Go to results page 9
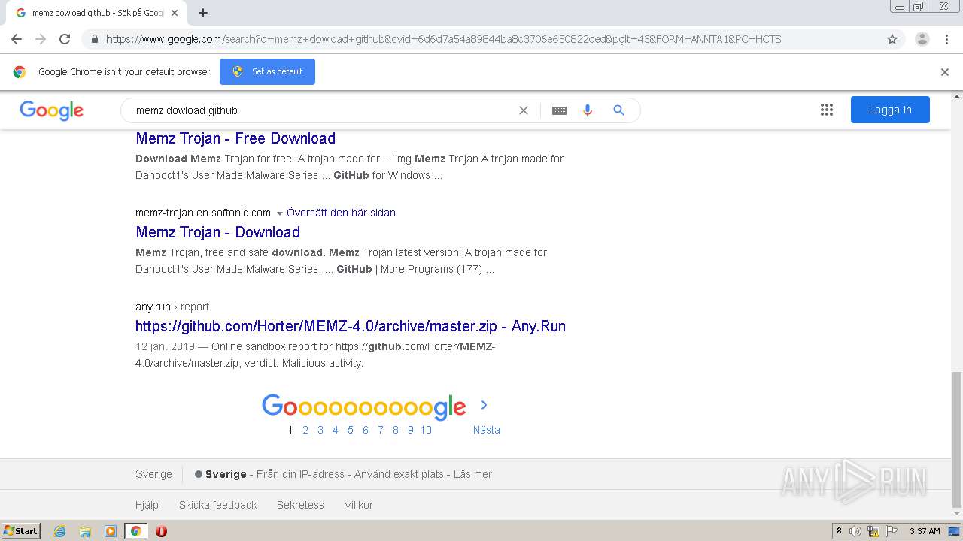 point(411,430)
